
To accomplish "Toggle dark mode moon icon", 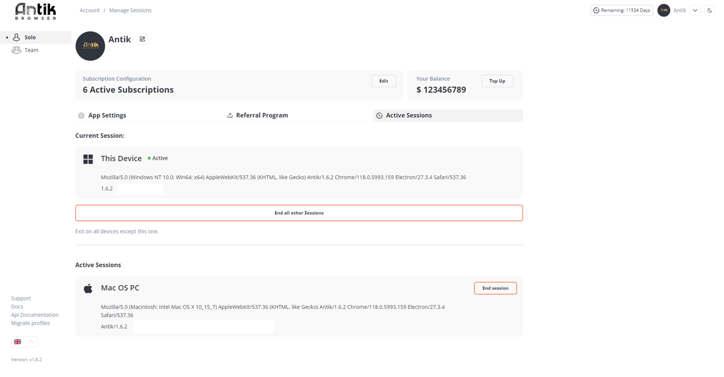I will point(710,10).
